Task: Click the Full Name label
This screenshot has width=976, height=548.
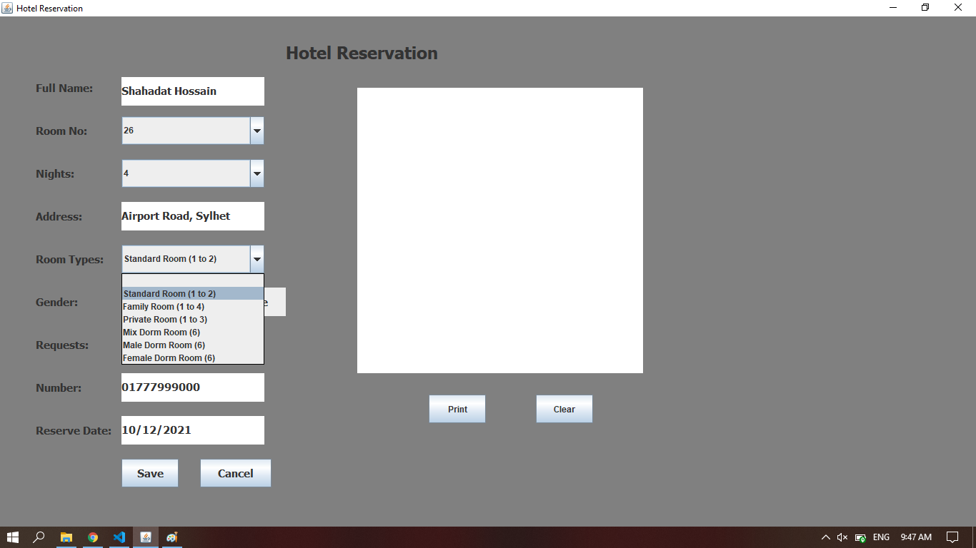Action: click(64, 88)
